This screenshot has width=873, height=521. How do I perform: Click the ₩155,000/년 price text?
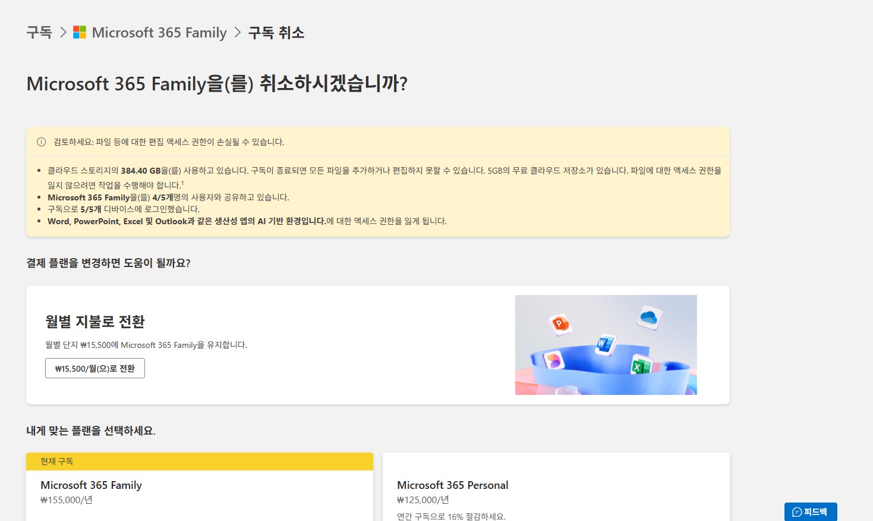pos(67,500)
